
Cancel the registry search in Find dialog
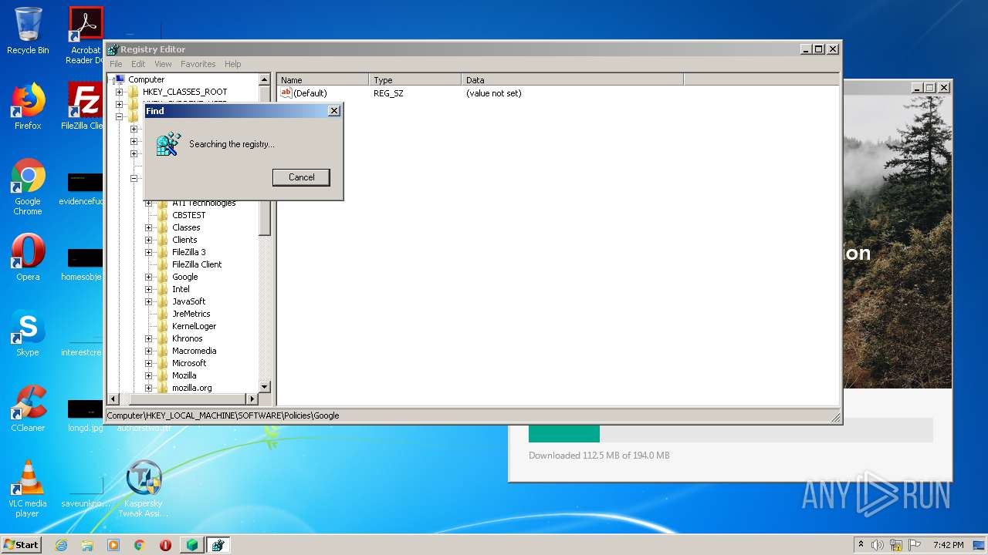click(301, 177)
